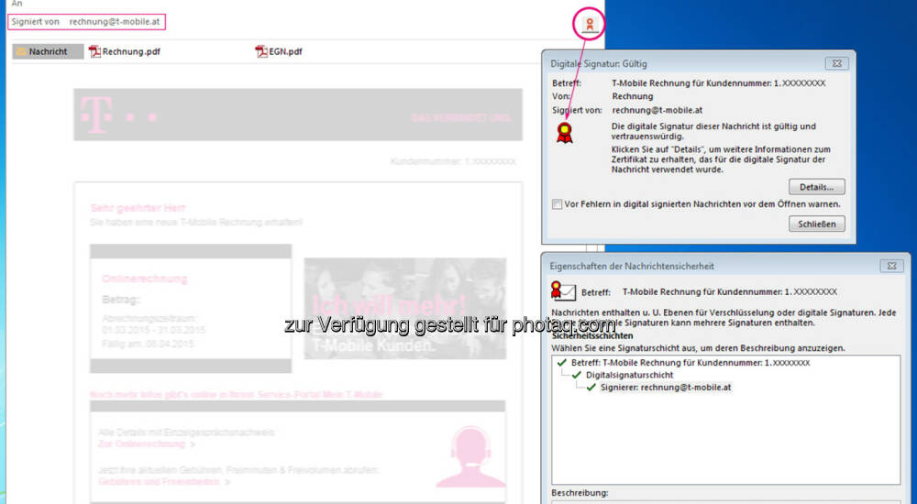Close the Eigenschaften der Nachrichtensicherheit window
The width and height of the screenshot is (917, 504).
tap(889, 266)
